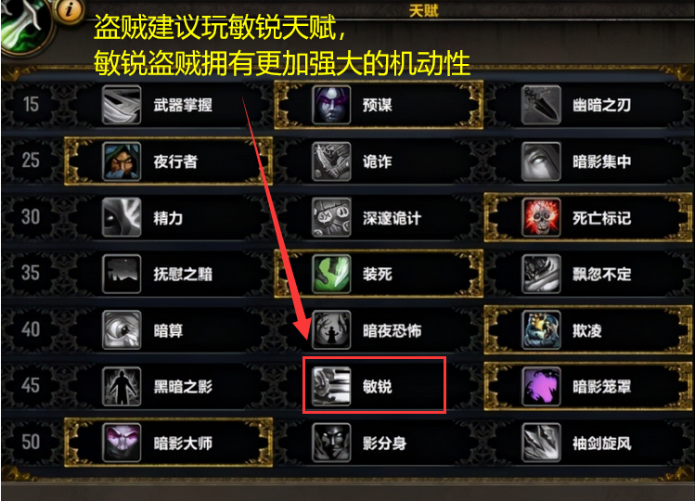The height and width of the screenshot is (501, 695).
Task: Pick the 深邃诡计 talent option
Action: click(379, 217)
